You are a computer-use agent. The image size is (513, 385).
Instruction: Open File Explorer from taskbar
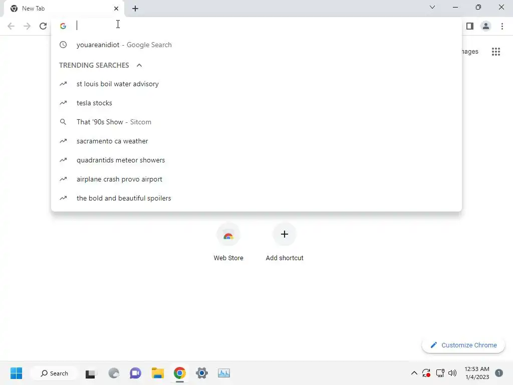pos(158,373)
